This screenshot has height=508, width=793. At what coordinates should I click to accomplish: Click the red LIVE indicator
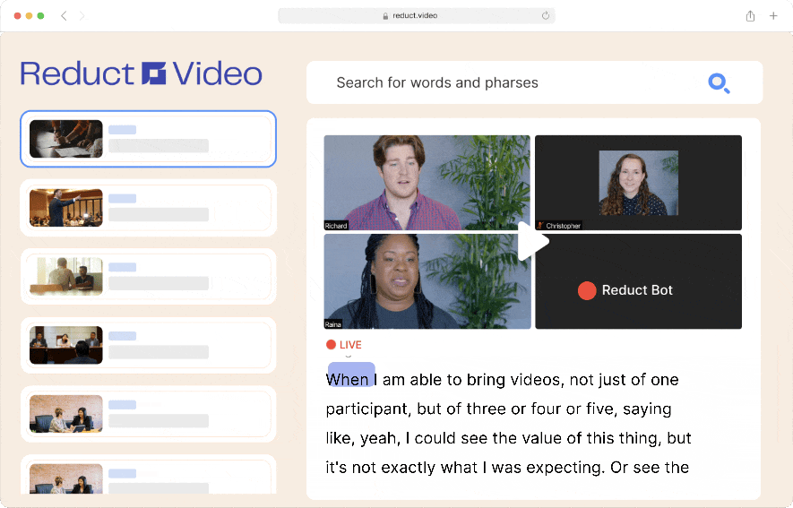coord(344,345)
